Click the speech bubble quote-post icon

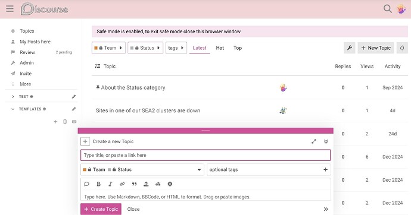pyautogui.click(x=86, y=184)
